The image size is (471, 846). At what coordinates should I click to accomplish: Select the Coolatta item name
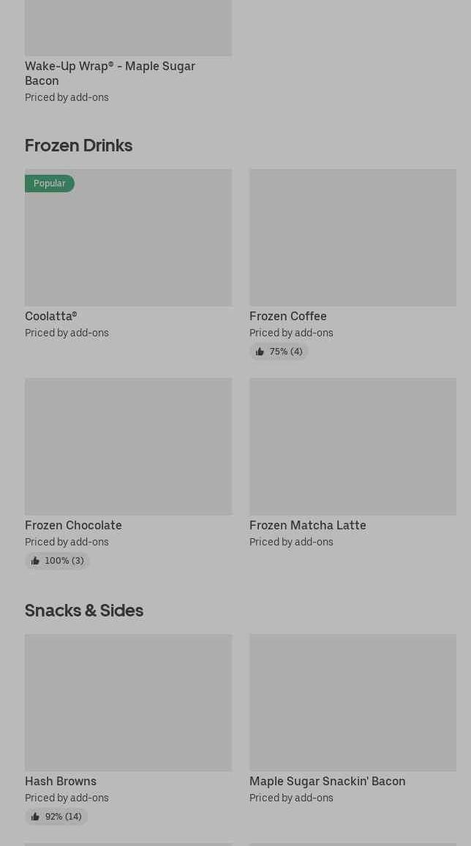(51, 316)
